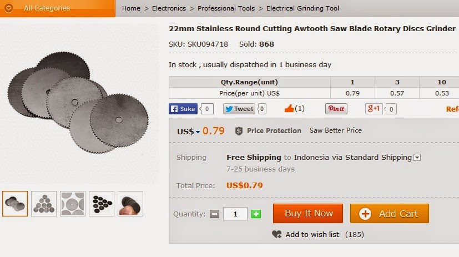Select the fourth thumbnail with black discs
This screenshot has height=257, width=459.
pos(102,204)
